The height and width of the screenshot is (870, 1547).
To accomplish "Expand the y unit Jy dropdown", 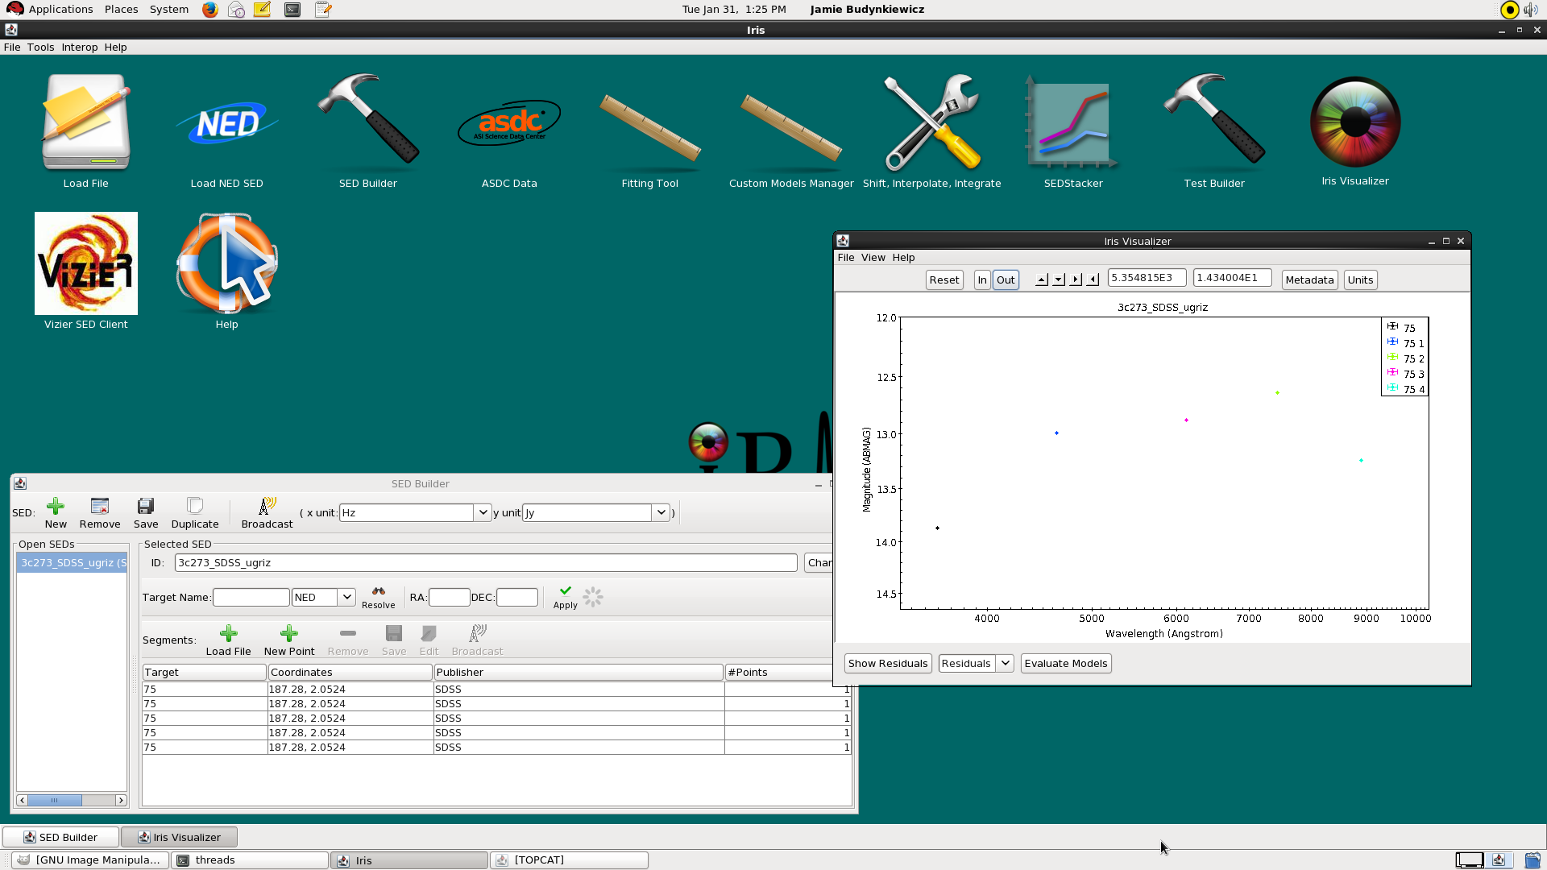I will [661, 512].
